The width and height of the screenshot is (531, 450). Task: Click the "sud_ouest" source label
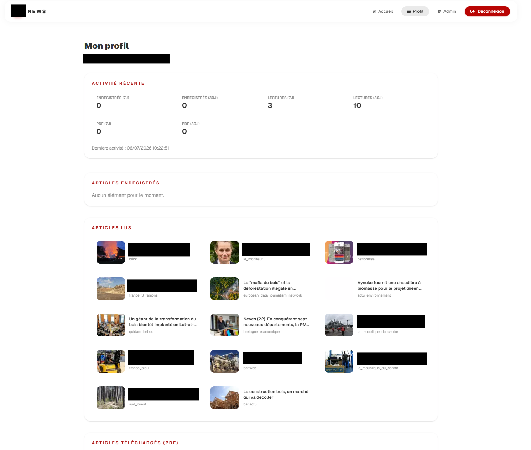click(x=137, y=404)
